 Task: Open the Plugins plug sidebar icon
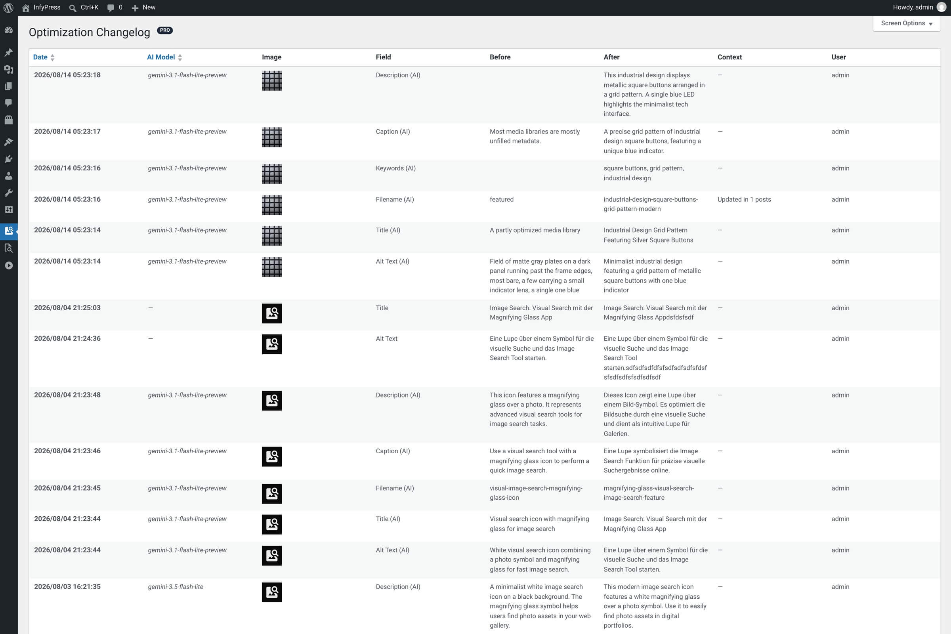8,158
